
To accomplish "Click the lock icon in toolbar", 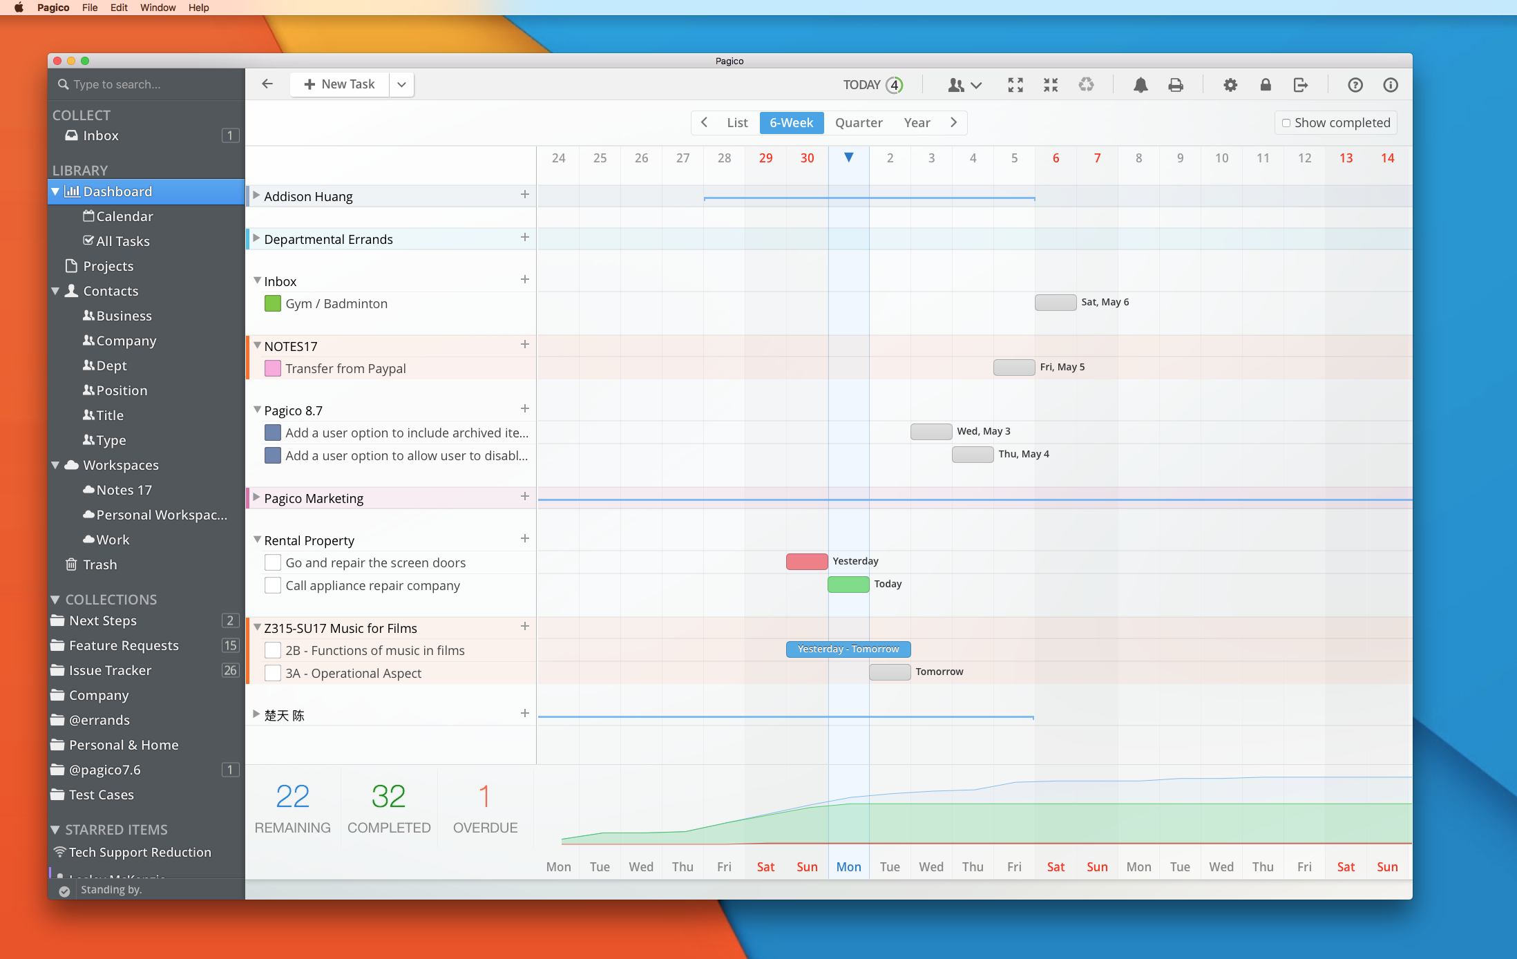I will (1266, 85).
